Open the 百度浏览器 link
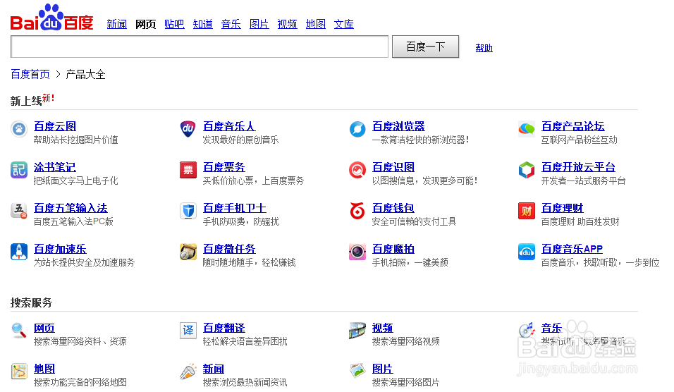 (x=398, y=126)
